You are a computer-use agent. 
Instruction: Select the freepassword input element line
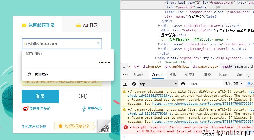(x=187, y=5)
